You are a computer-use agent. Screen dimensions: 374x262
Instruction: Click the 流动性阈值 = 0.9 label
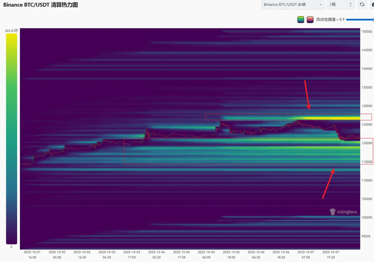[330, 20]
